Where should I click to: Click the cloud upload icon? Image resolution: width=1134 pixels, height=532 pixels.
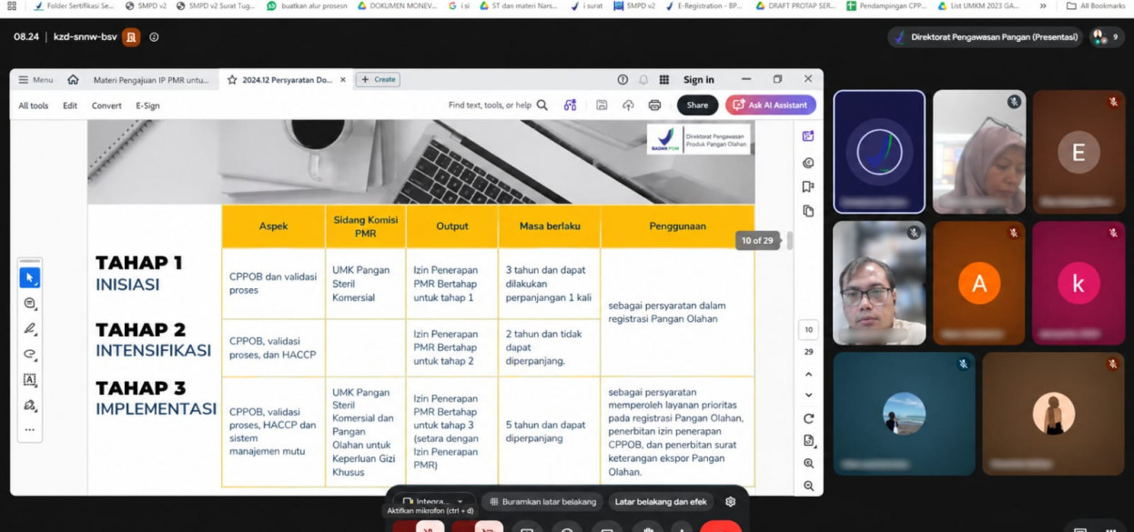pos(628,105)
